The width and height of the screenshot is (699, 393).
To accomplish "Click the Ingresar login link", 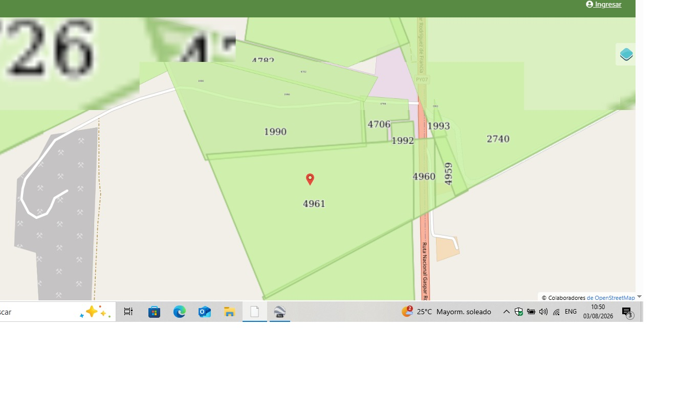I will coord(604,4).
